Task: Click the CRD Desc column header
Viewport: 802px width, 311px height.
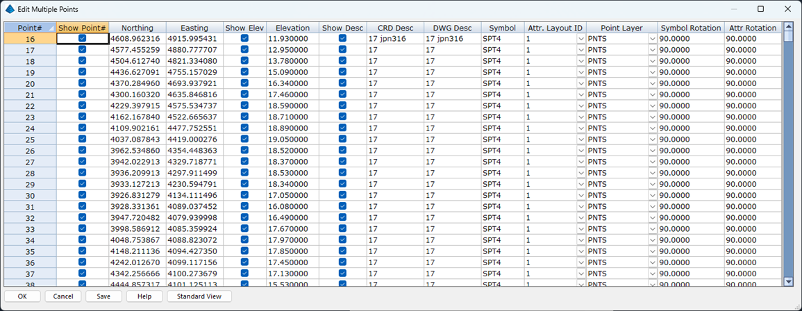Action: [395, 28]
